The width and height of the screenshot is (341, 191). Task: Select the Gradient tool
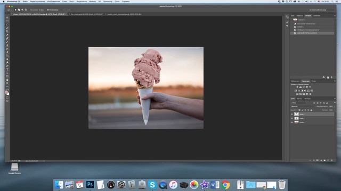click(x=7, y=56)
